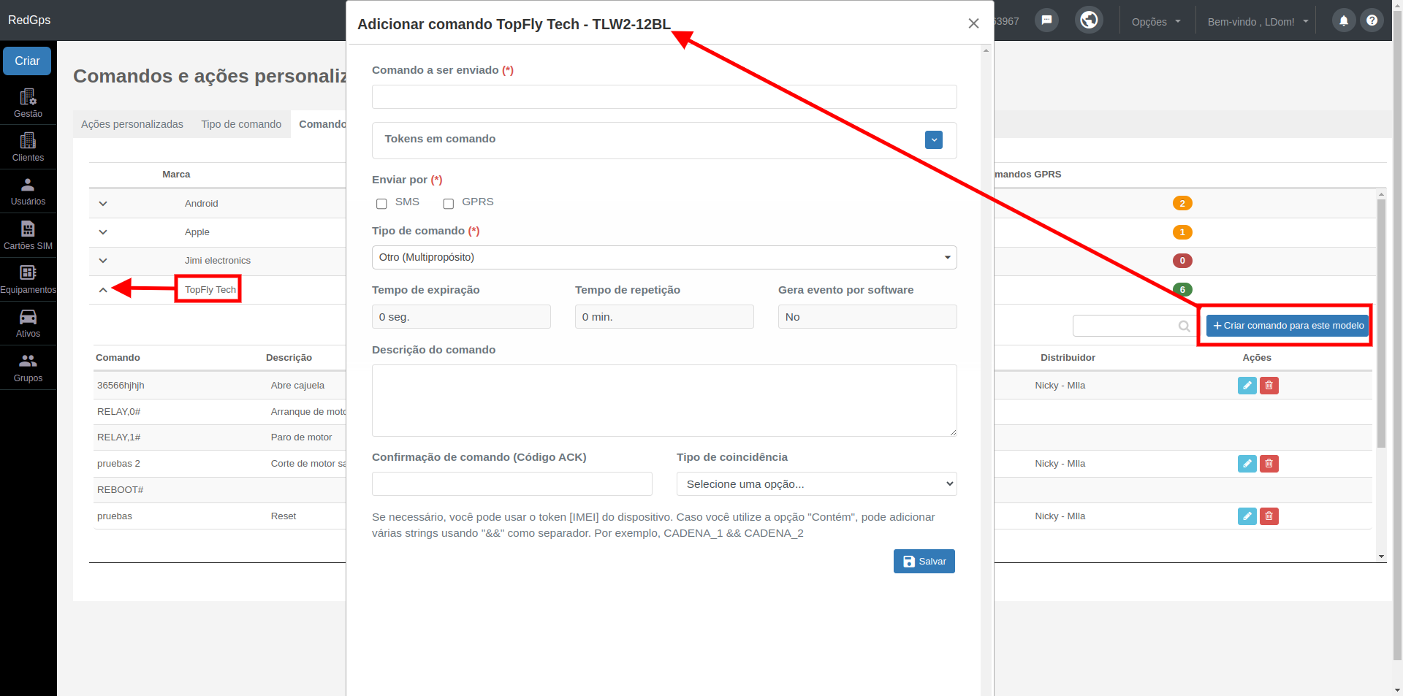The height and width of the screenshot is (696, 1403).
Task: Open the Gestão sidebar section
Action: coord(28,103)
